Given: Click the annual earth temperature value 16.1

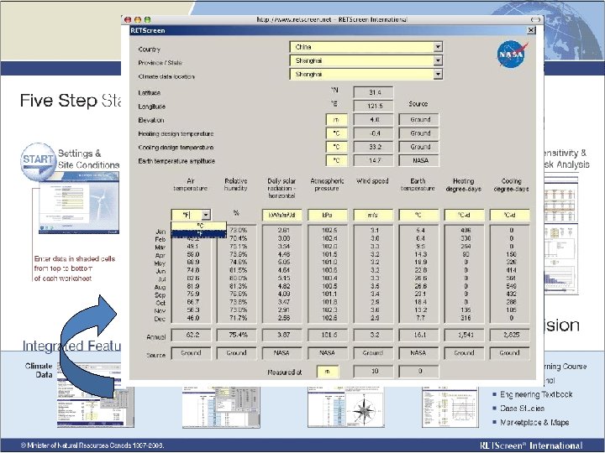Looking at the screenshot, I should pyautogui.click(x=419, y=335).
